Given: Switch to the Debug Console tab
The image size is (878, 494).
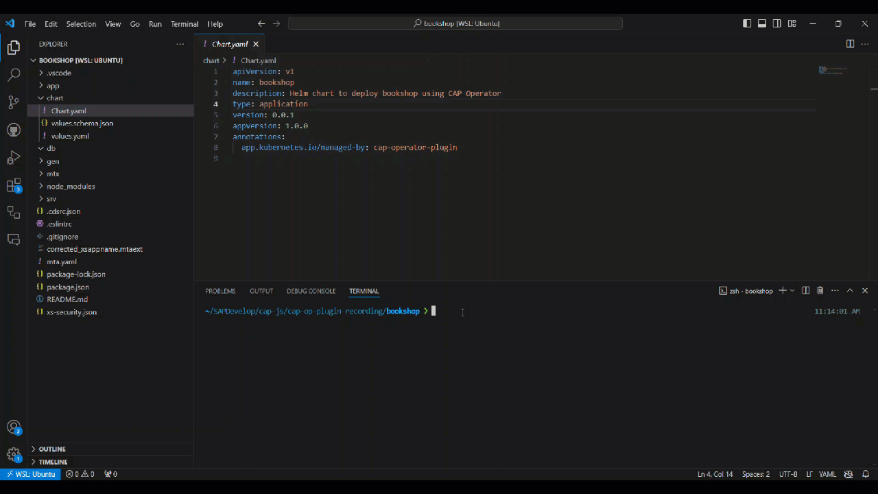Looking at the screenshot, I should pos(311,291).
